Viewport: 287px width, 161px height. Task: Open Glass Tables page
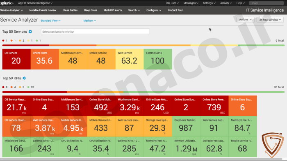[x=70, y=10]
